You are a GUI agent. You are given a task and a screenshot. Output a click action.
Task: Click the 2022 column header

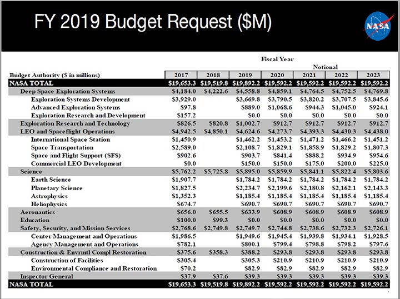tap(341, 74)
